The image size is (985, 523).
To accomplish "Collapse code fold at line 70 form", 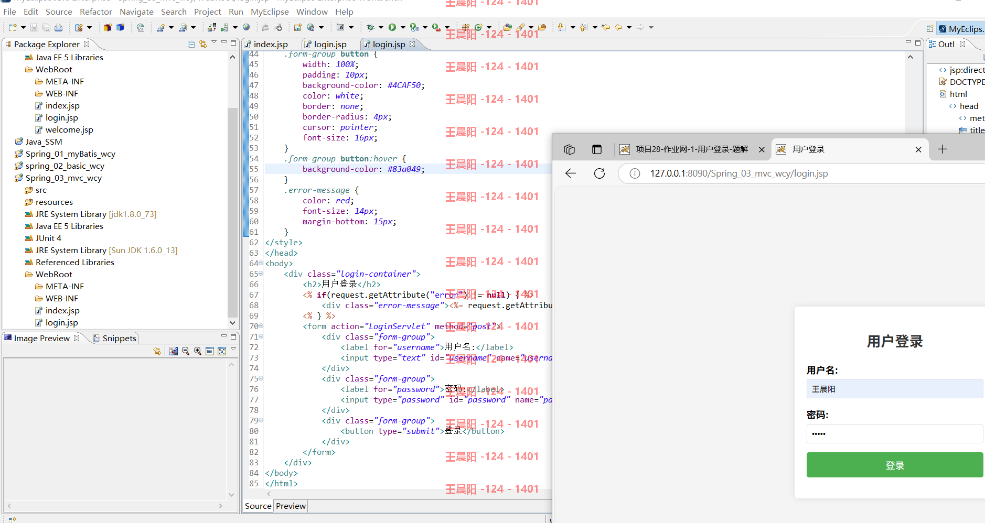I will pos(261,326).
